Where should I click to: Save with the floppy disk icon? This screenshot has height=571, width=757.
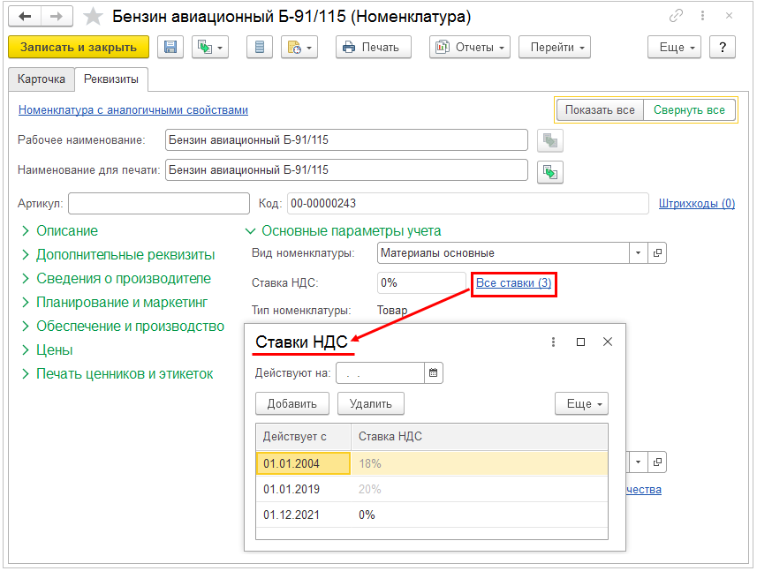click(170, 48)
